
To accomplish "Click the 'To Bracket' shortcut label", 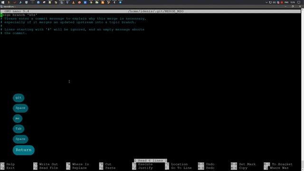I will (x=282, y=164).
